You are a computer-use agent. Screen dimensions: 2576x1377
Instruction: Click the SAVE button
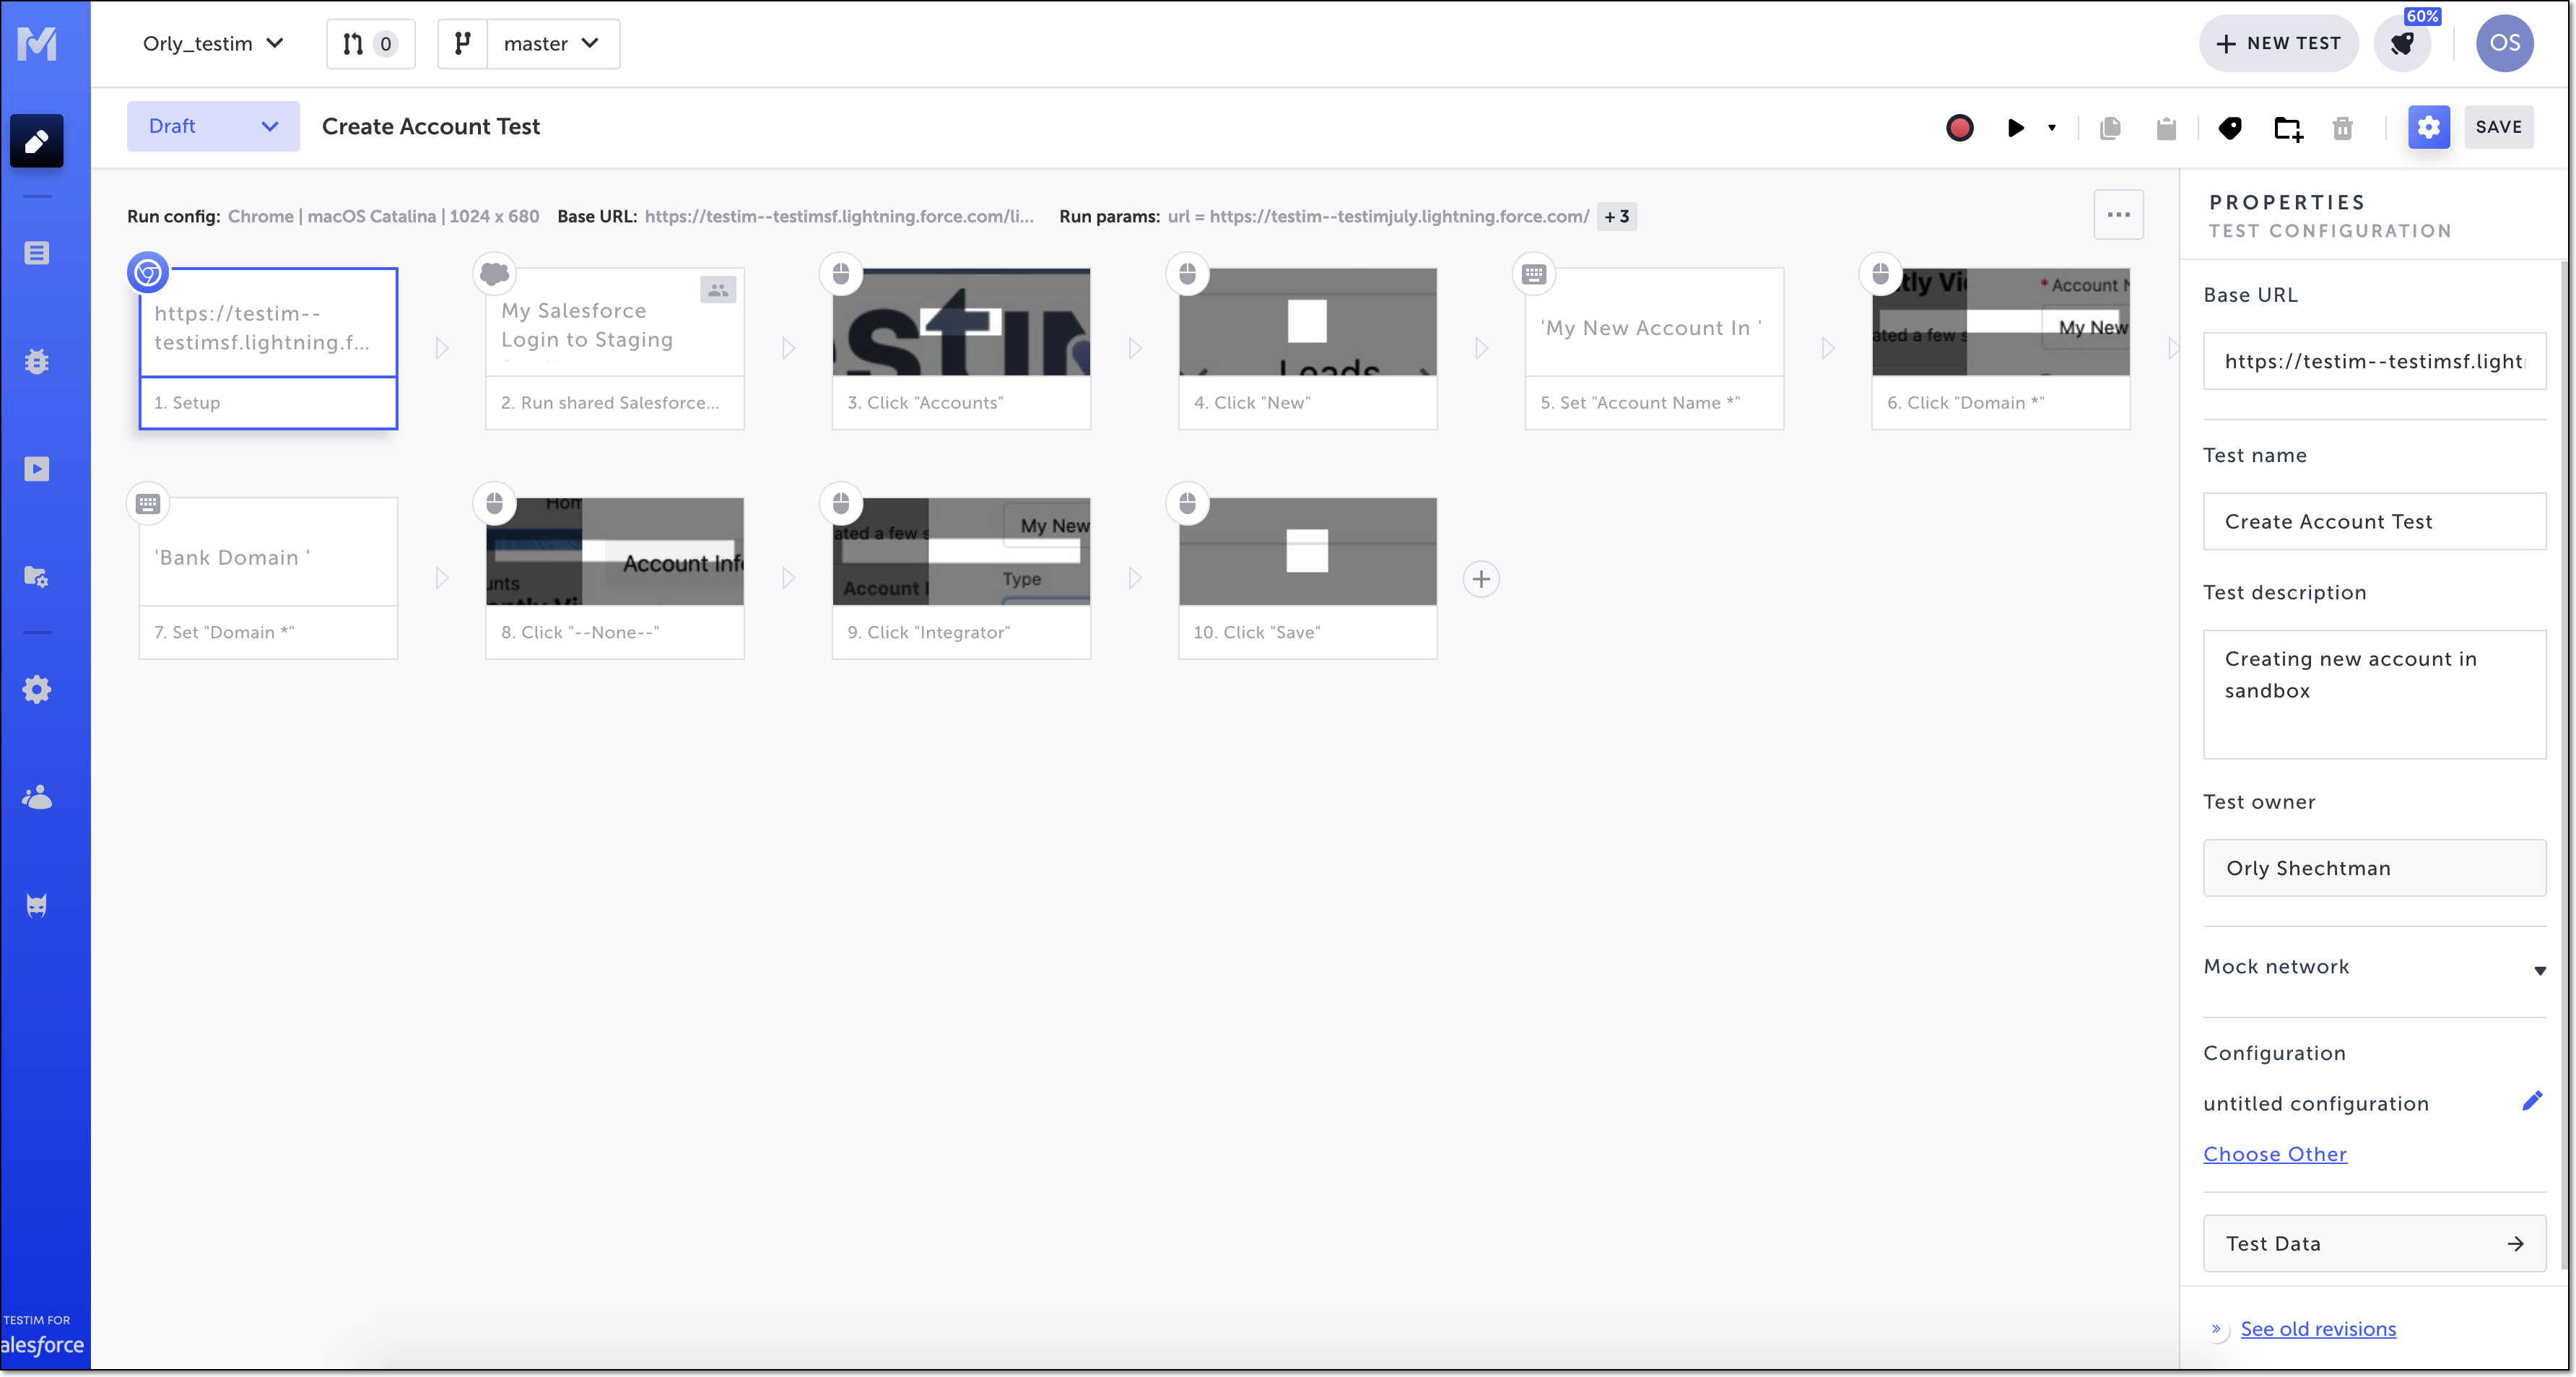[x=2499, y=127]
